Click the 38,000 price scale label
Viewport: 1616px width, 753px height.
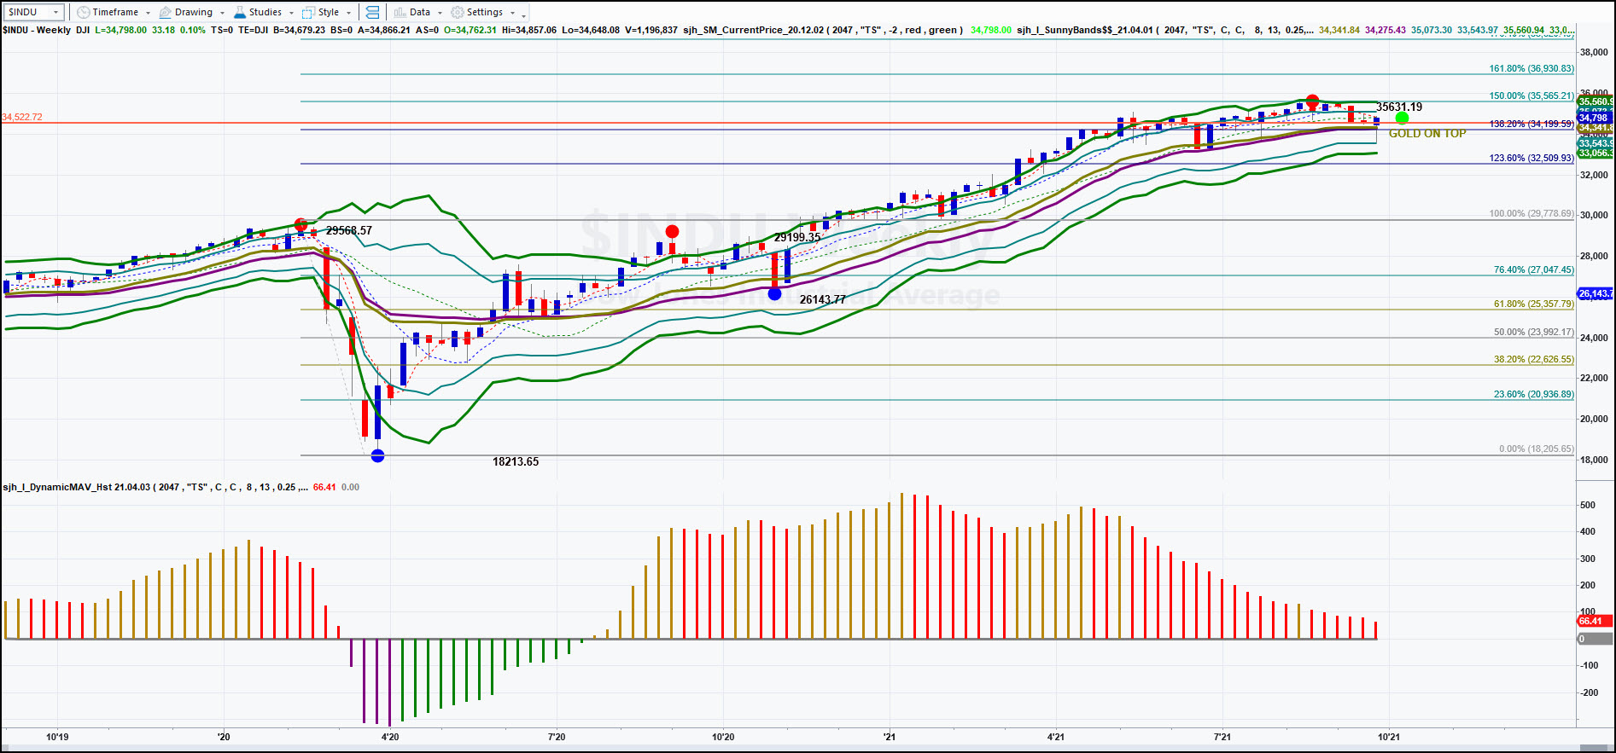click(x=1594, y=52)
